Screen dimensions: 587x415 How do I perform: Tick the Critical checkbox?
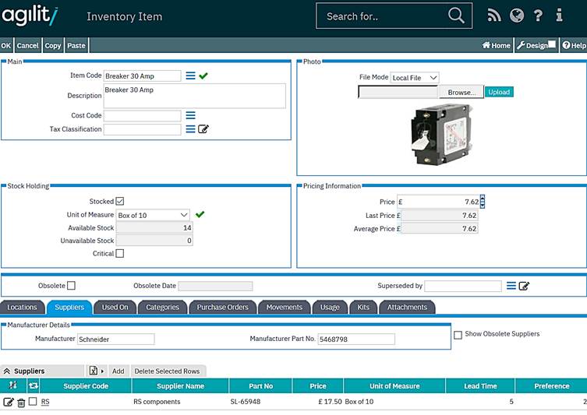(x=119, y=254)
